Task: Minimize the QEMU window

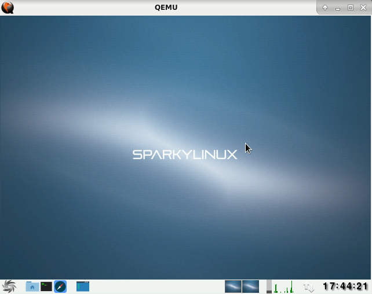Action: (x=338, y=8)
